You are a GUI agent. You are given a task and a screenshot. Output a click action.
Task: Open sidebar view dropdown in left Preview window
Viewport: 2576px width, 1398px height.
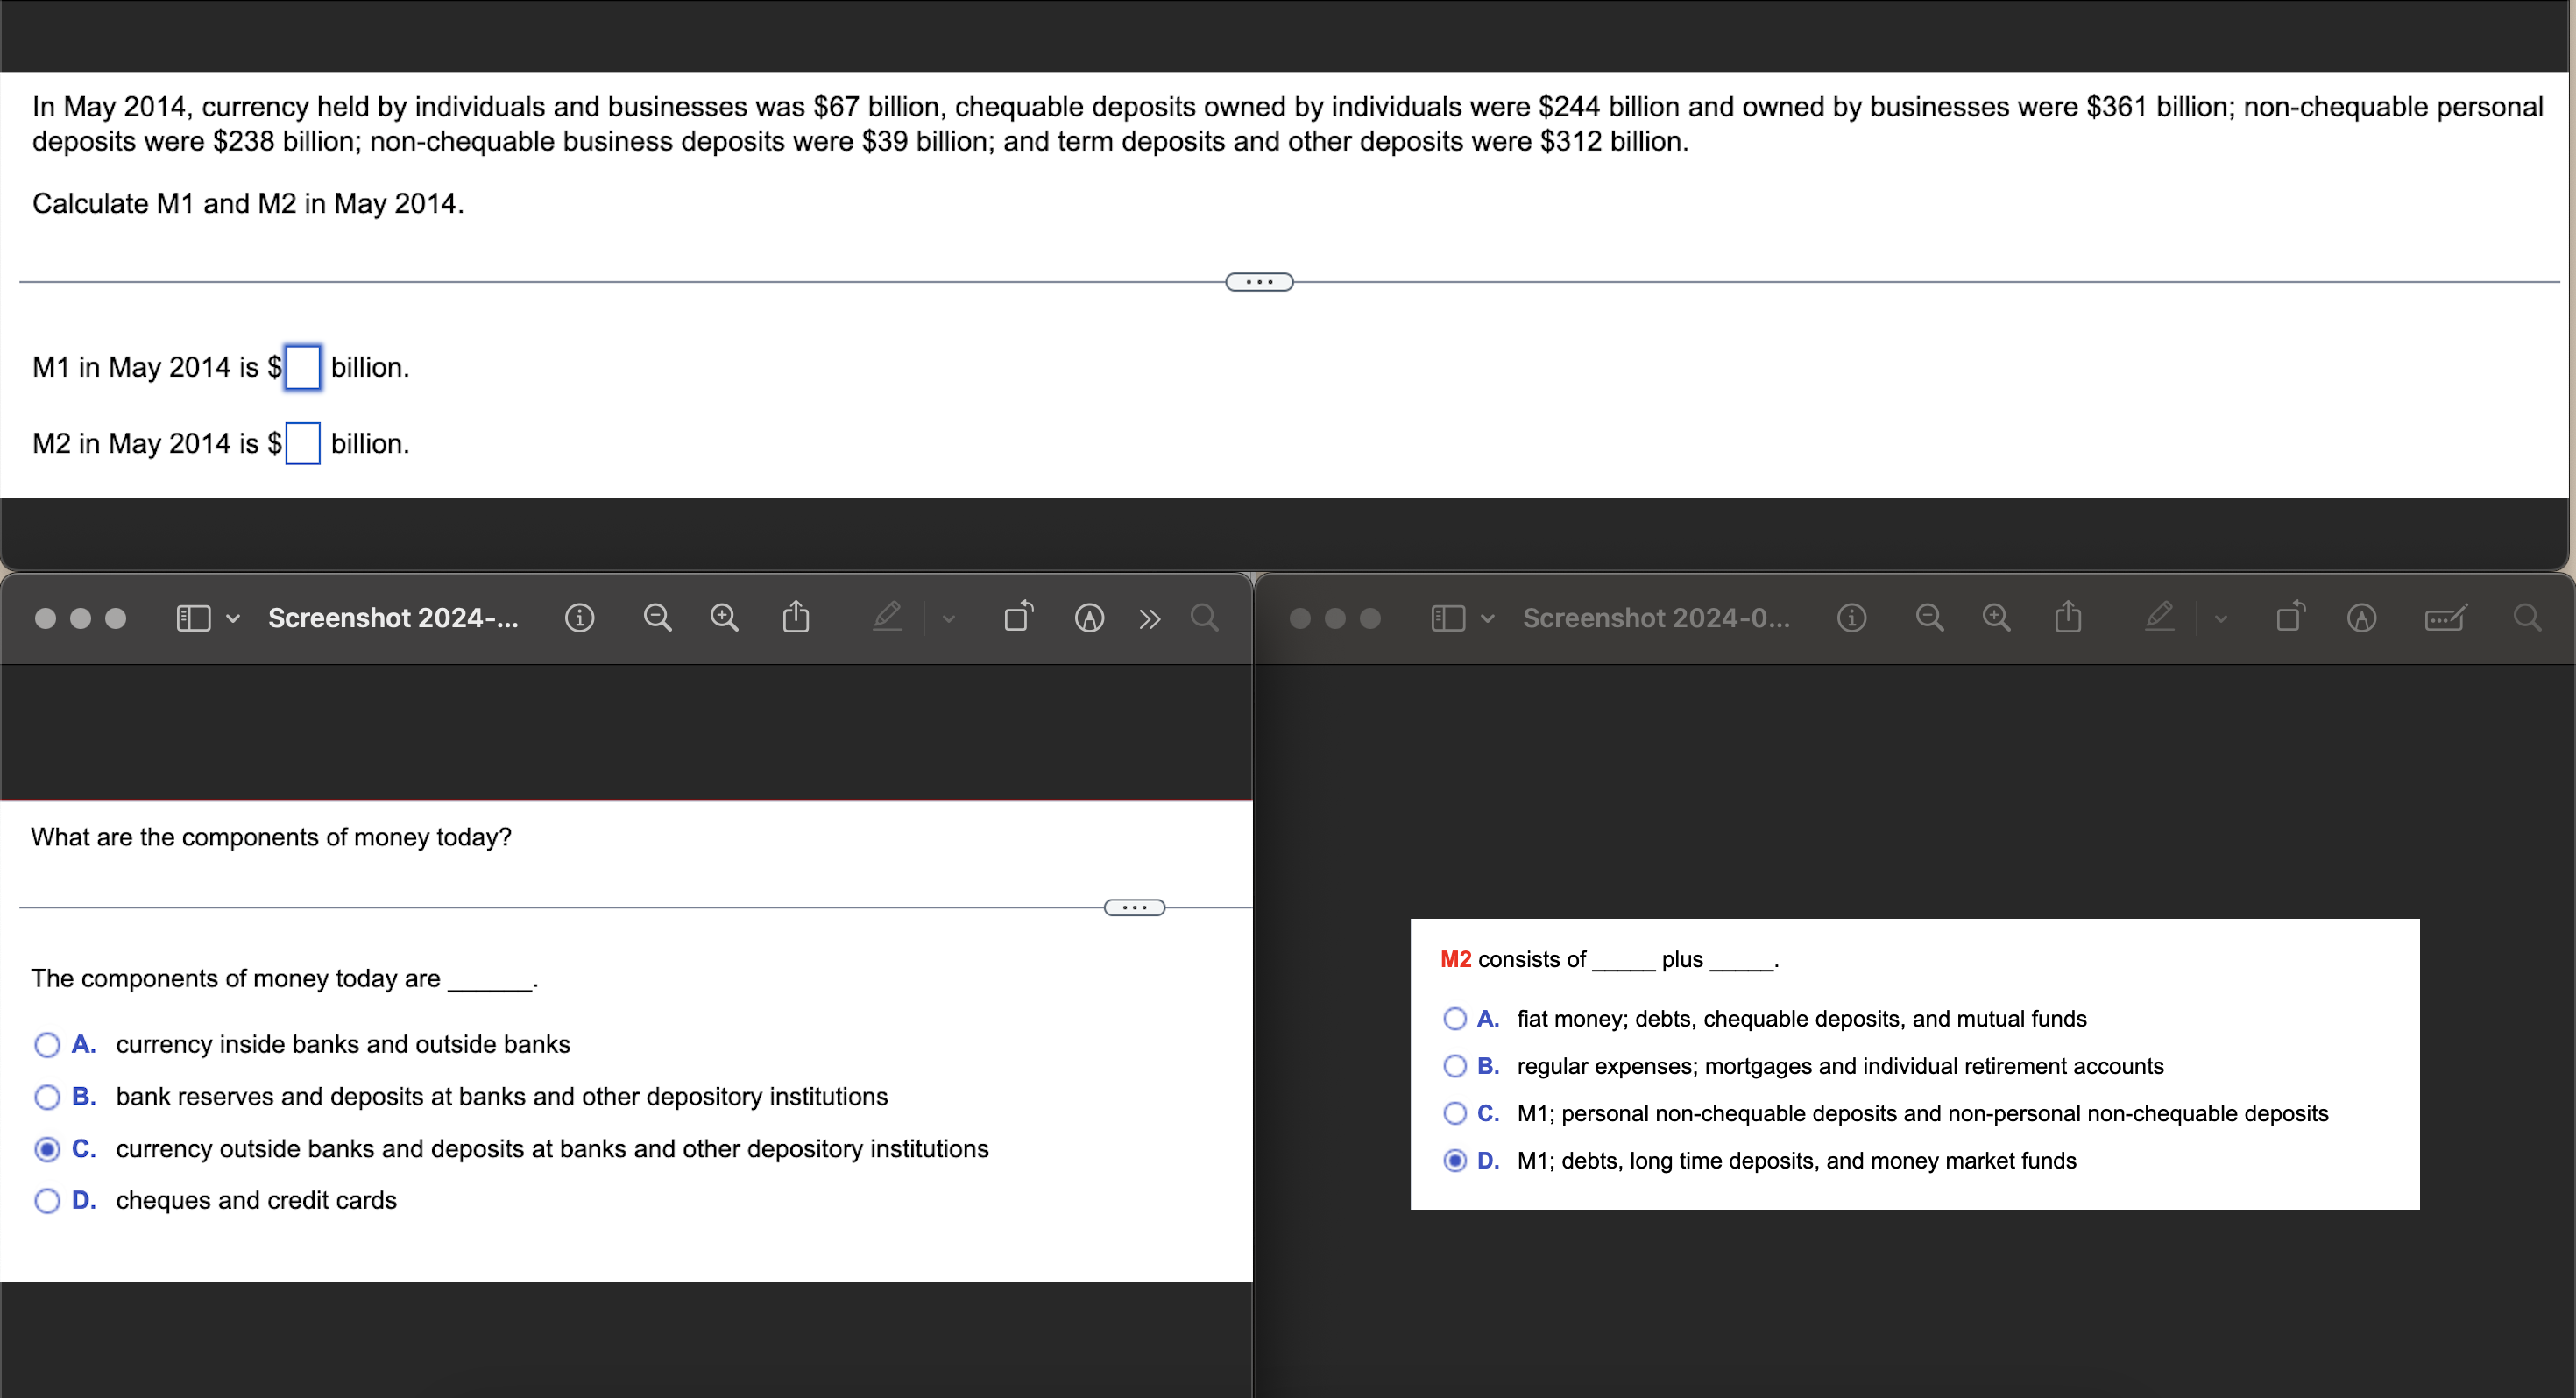point(232,619)
